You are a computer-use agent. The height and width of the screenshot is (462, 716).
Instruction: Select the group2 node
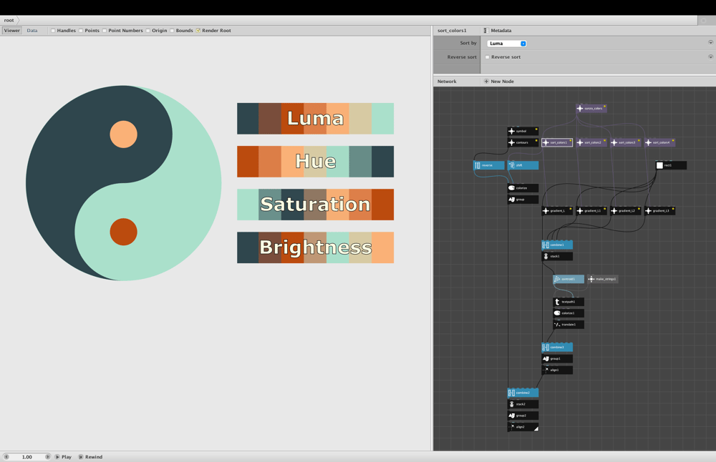click(x=523, y=416)
